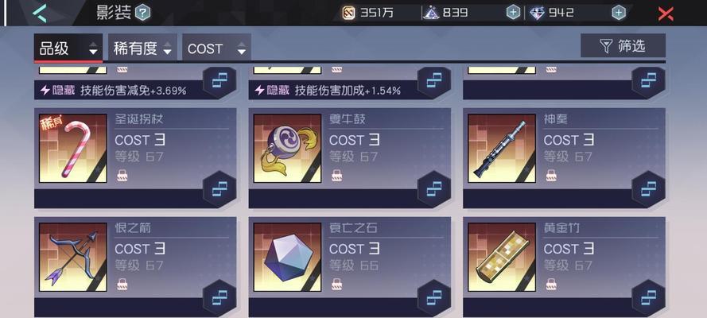The image size is (707, 318).
Task: Add more diamonds with plus icon
Action: coord(619,13)
